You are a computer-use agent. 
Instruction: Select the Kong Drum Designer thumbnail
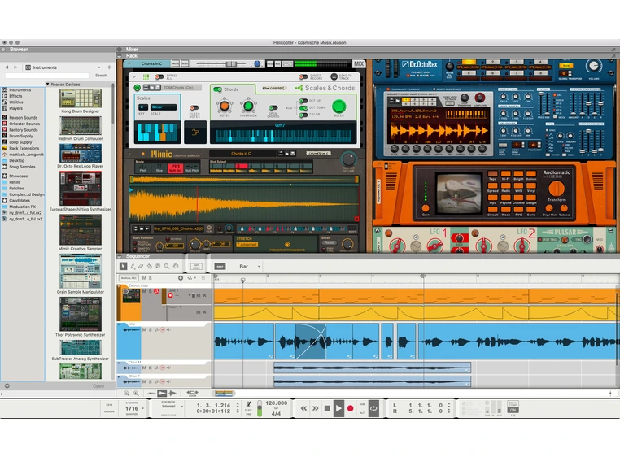pos(81,98)
